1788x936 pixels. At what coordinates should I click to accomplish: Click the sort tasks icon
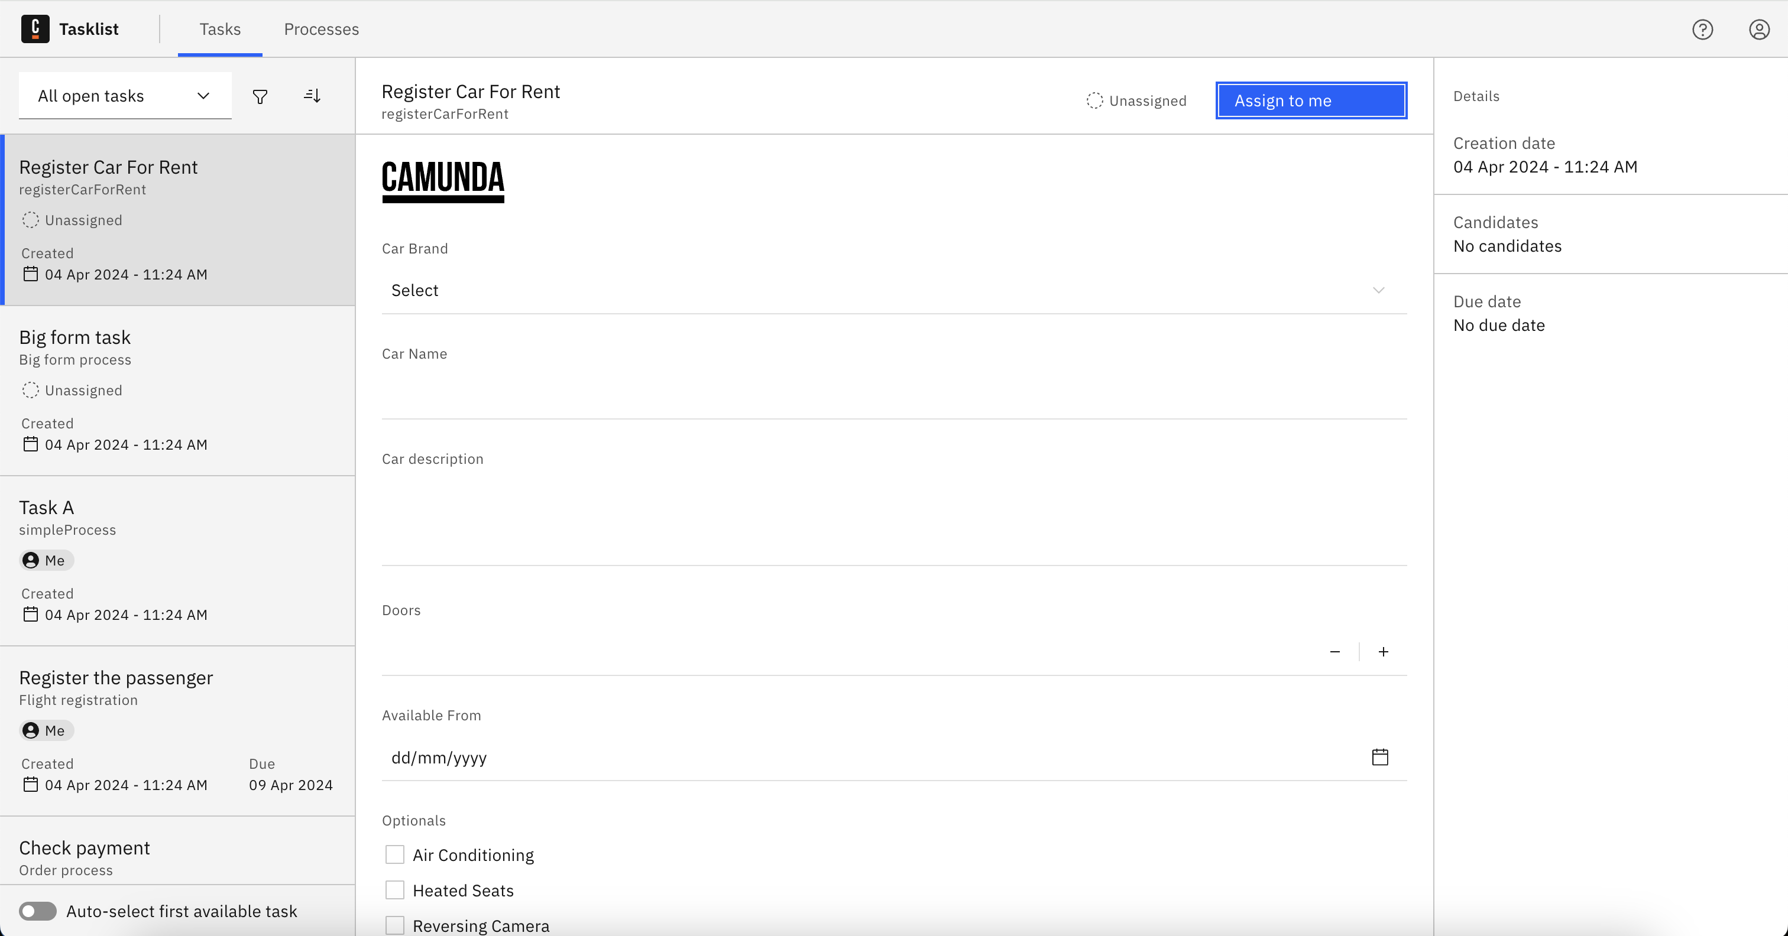pyautogui.click(x=312, y=96)
